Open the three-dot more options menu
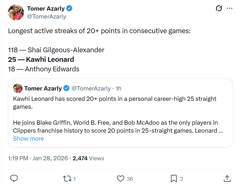The width and height of the screenshot is (237, 186). (x=229, y=8)
